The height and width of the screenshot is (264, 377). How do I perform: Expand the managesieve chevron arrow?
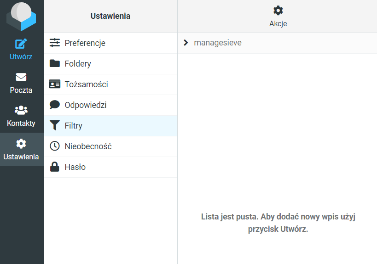tap(186, 43)
